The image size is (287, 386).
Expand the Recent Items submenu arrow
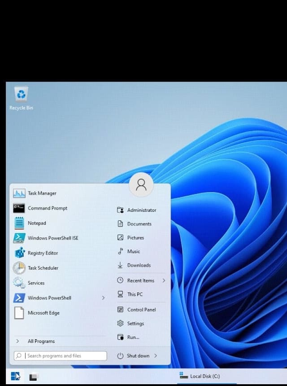click(164, 281)
